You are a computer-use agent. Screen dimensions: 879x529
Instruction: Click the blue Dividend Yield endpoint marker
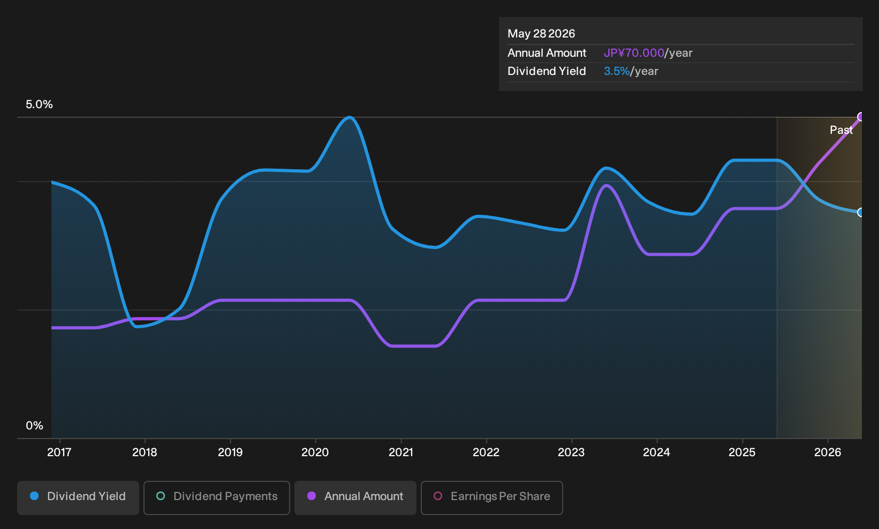pyautogui.click(x=861, y=213)
